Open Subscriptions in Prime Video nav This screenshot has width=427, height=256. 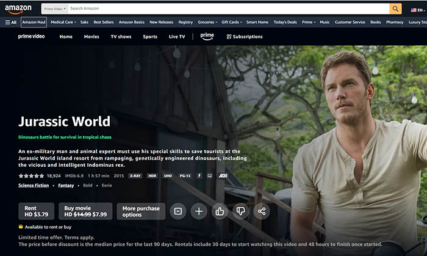[245, 37]
